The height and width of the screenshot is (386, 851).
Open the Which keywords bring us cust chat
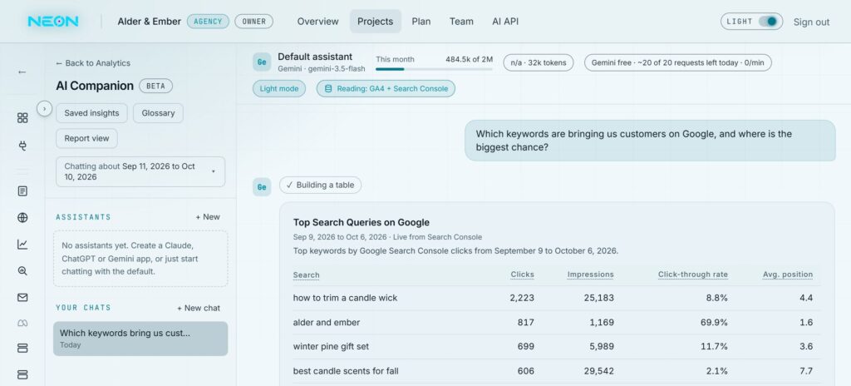(140, 339)
